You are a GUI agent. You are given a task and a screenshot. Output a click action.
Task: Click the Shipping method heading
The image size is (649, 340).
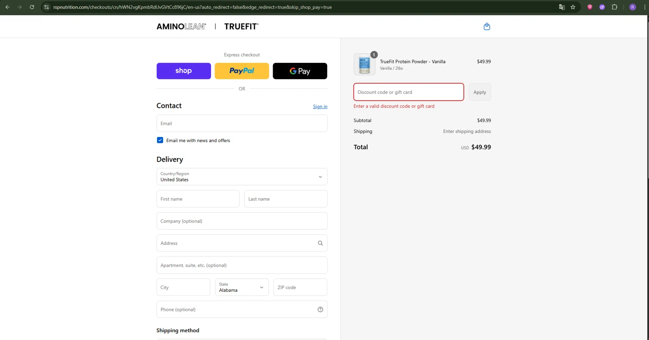(178, 330)
